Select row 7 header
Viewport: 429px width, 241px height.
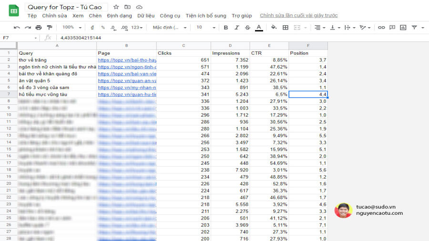(9, 94)
